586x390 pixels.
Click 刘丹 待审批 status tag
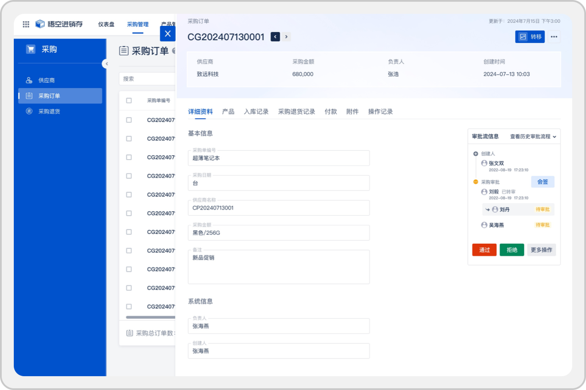tap(542, 209)
